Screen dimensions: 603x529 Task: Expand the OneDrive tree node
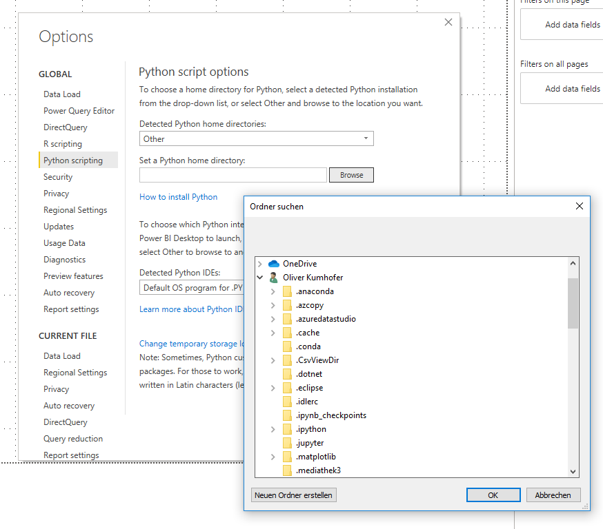tap(260, 264)
